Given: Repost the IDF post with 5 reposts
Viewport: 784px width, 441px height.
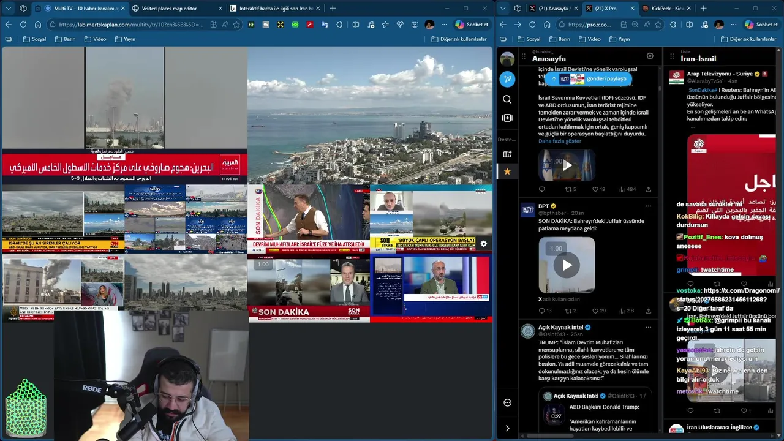Looking at the screenshot, I should pos(570,189).
